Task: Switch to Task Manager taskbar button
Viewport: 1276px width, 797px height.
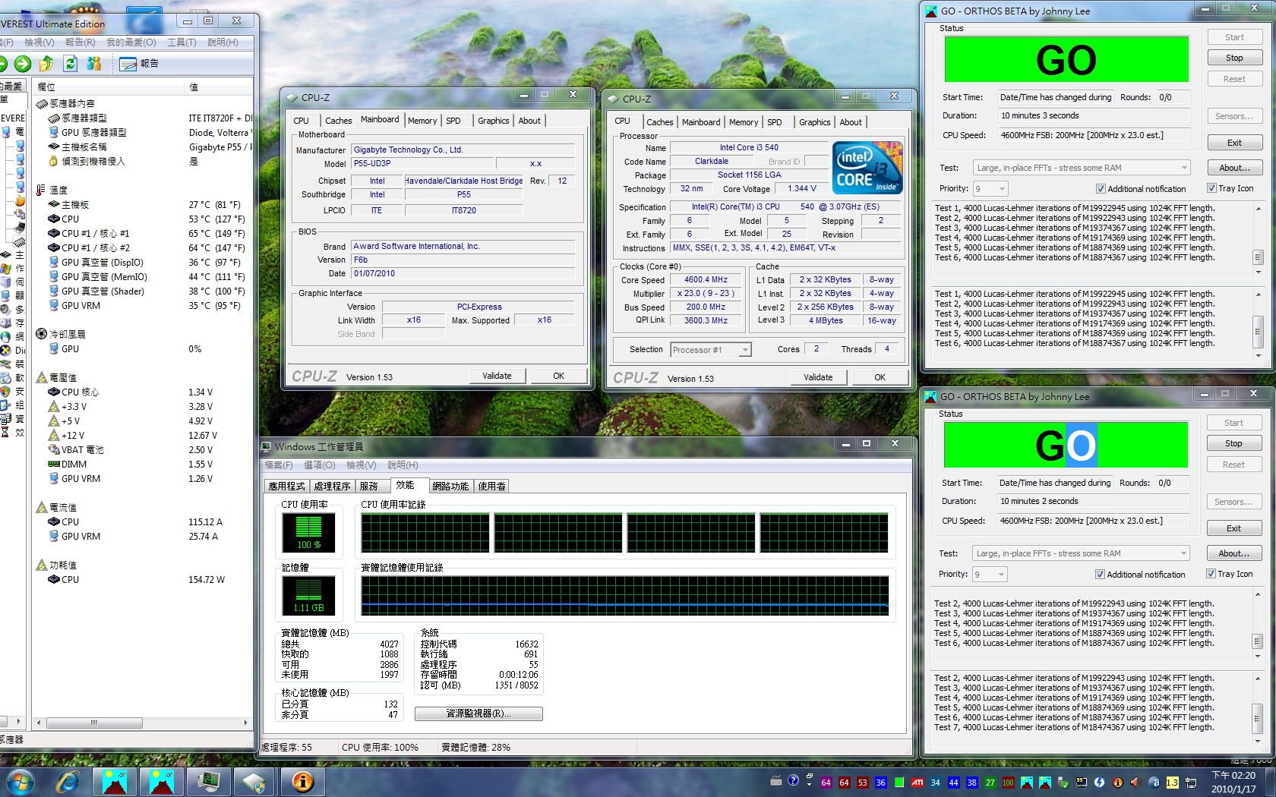Action: click(208, 781)
